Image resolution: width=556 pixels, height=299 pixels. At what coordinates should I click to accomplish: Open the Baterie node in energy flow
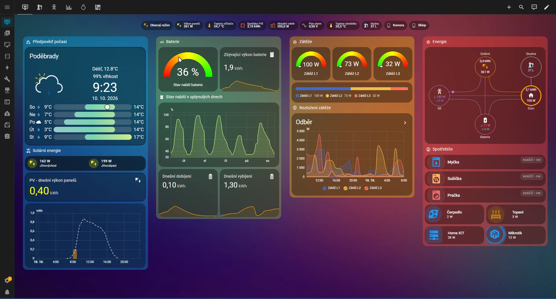click(485, 124)
